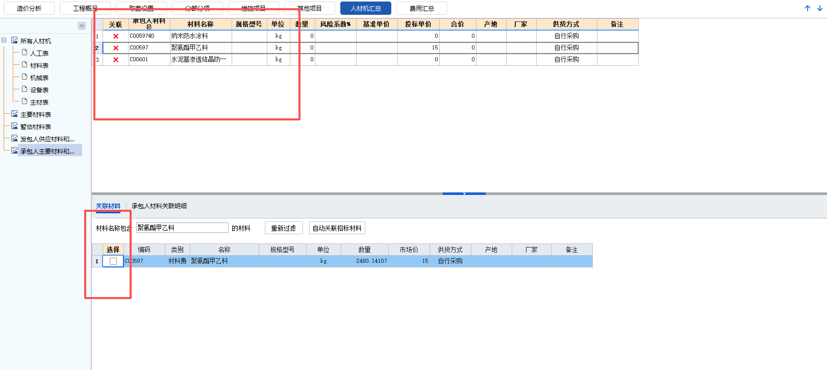Open the 措施项目 tab
Image resolution: width=827 pixels, height=370 pixels.
point(254,8)
